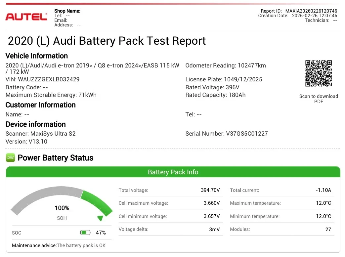Click Cell minimum voltage value 3.657V
345x257 pixels.
coord(212,216)
